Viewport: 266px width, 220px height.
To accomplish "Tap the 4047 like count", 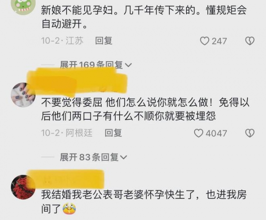I will pos(216,134).
